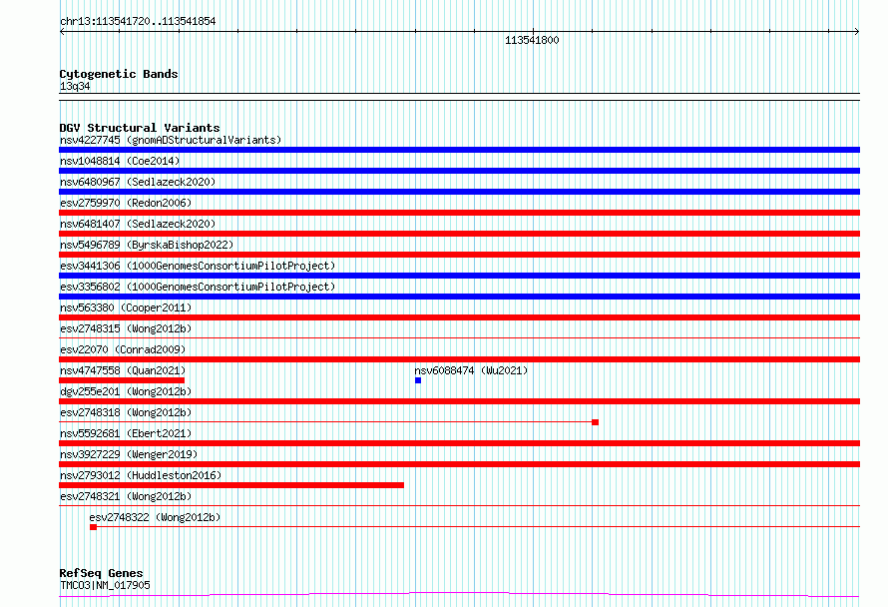Click the blue bar under nsv4227745
The width and height of the screenshot is (888, 607).
click(459, 150)
